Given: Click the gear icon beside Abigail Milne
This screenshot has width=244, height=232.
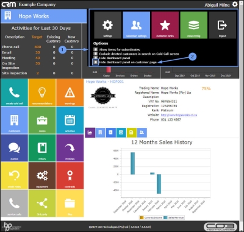Looking at the screenshot, I should [235, 4].
